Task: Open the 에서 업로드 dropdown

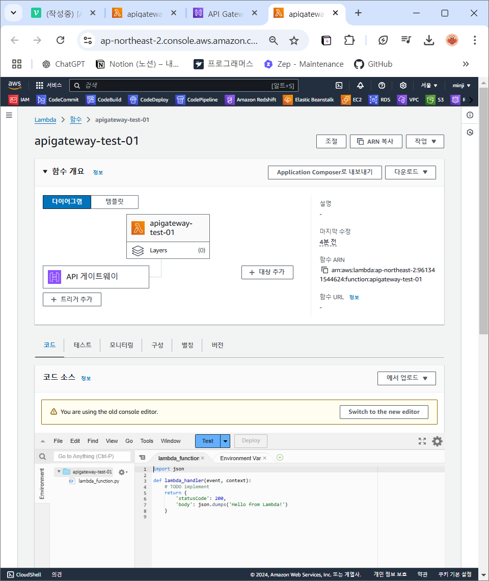Action: (406, 378)
